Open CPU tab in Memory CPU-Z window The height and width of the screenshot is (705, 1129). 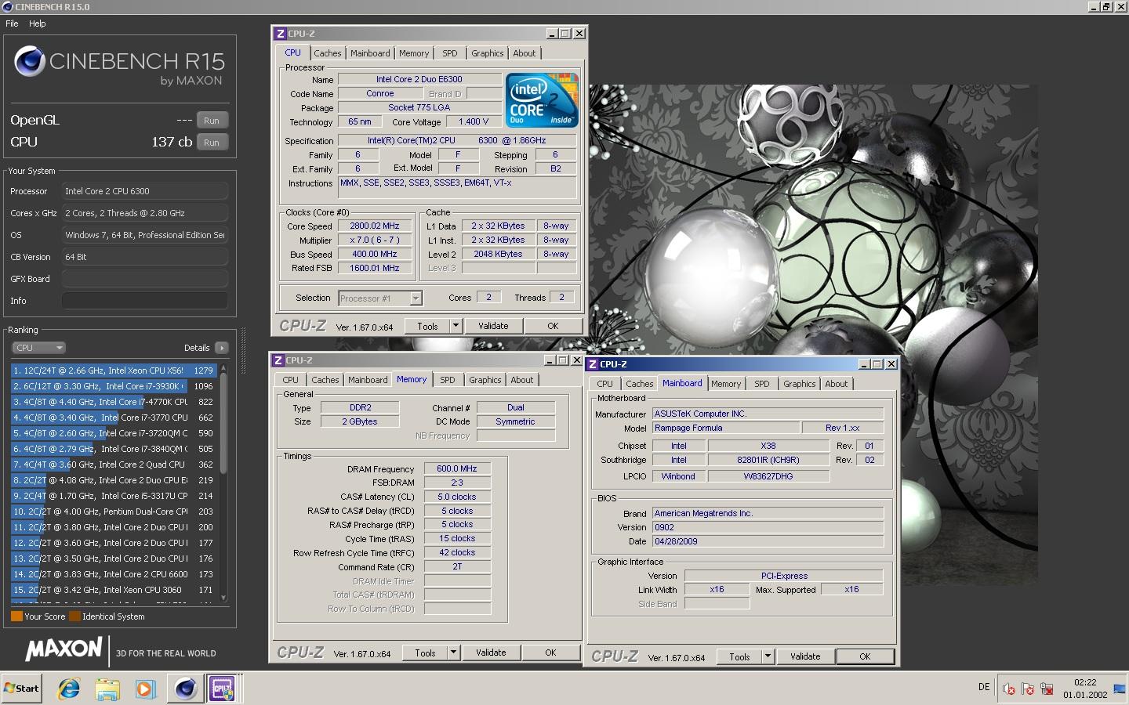point(291,380)
